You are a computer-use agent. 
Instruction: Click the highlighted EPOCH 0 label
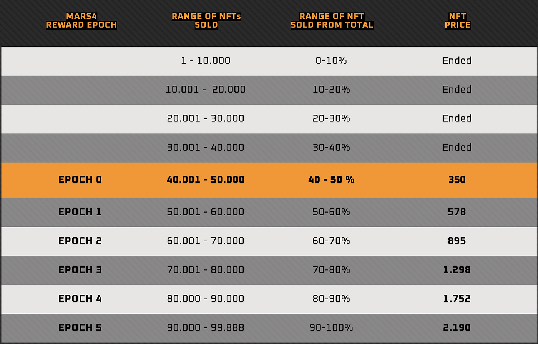click(x=80, y=179)
